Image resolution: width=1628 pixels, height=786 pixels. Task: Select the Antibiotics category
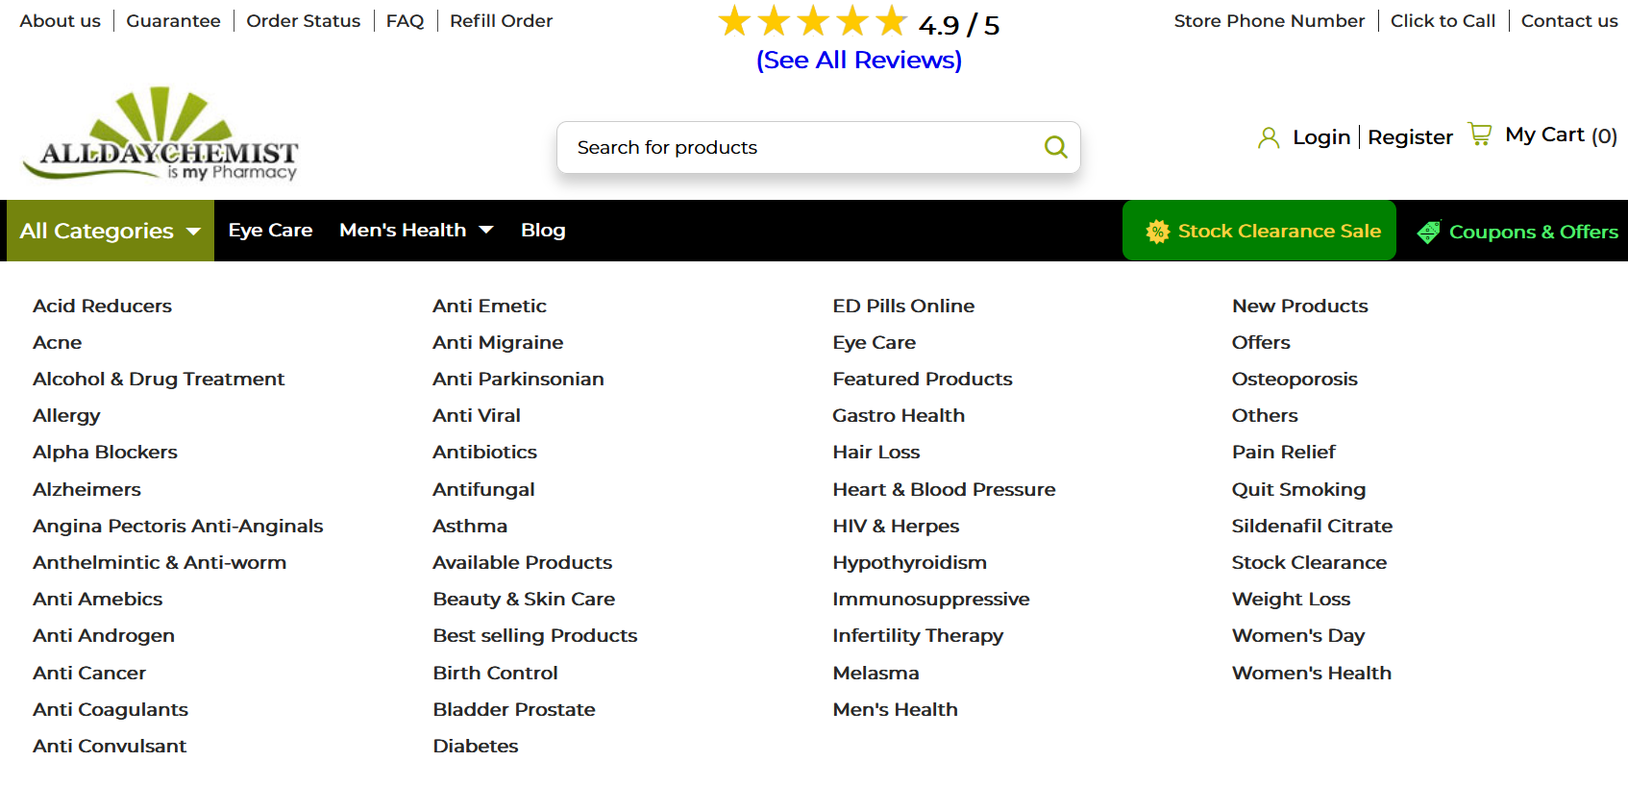tap(484, 452)
